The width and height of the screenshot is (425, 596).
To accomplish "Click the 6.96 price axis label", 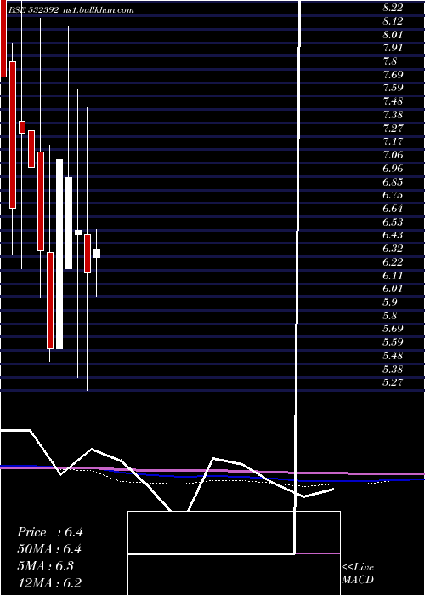I will 393,168.
